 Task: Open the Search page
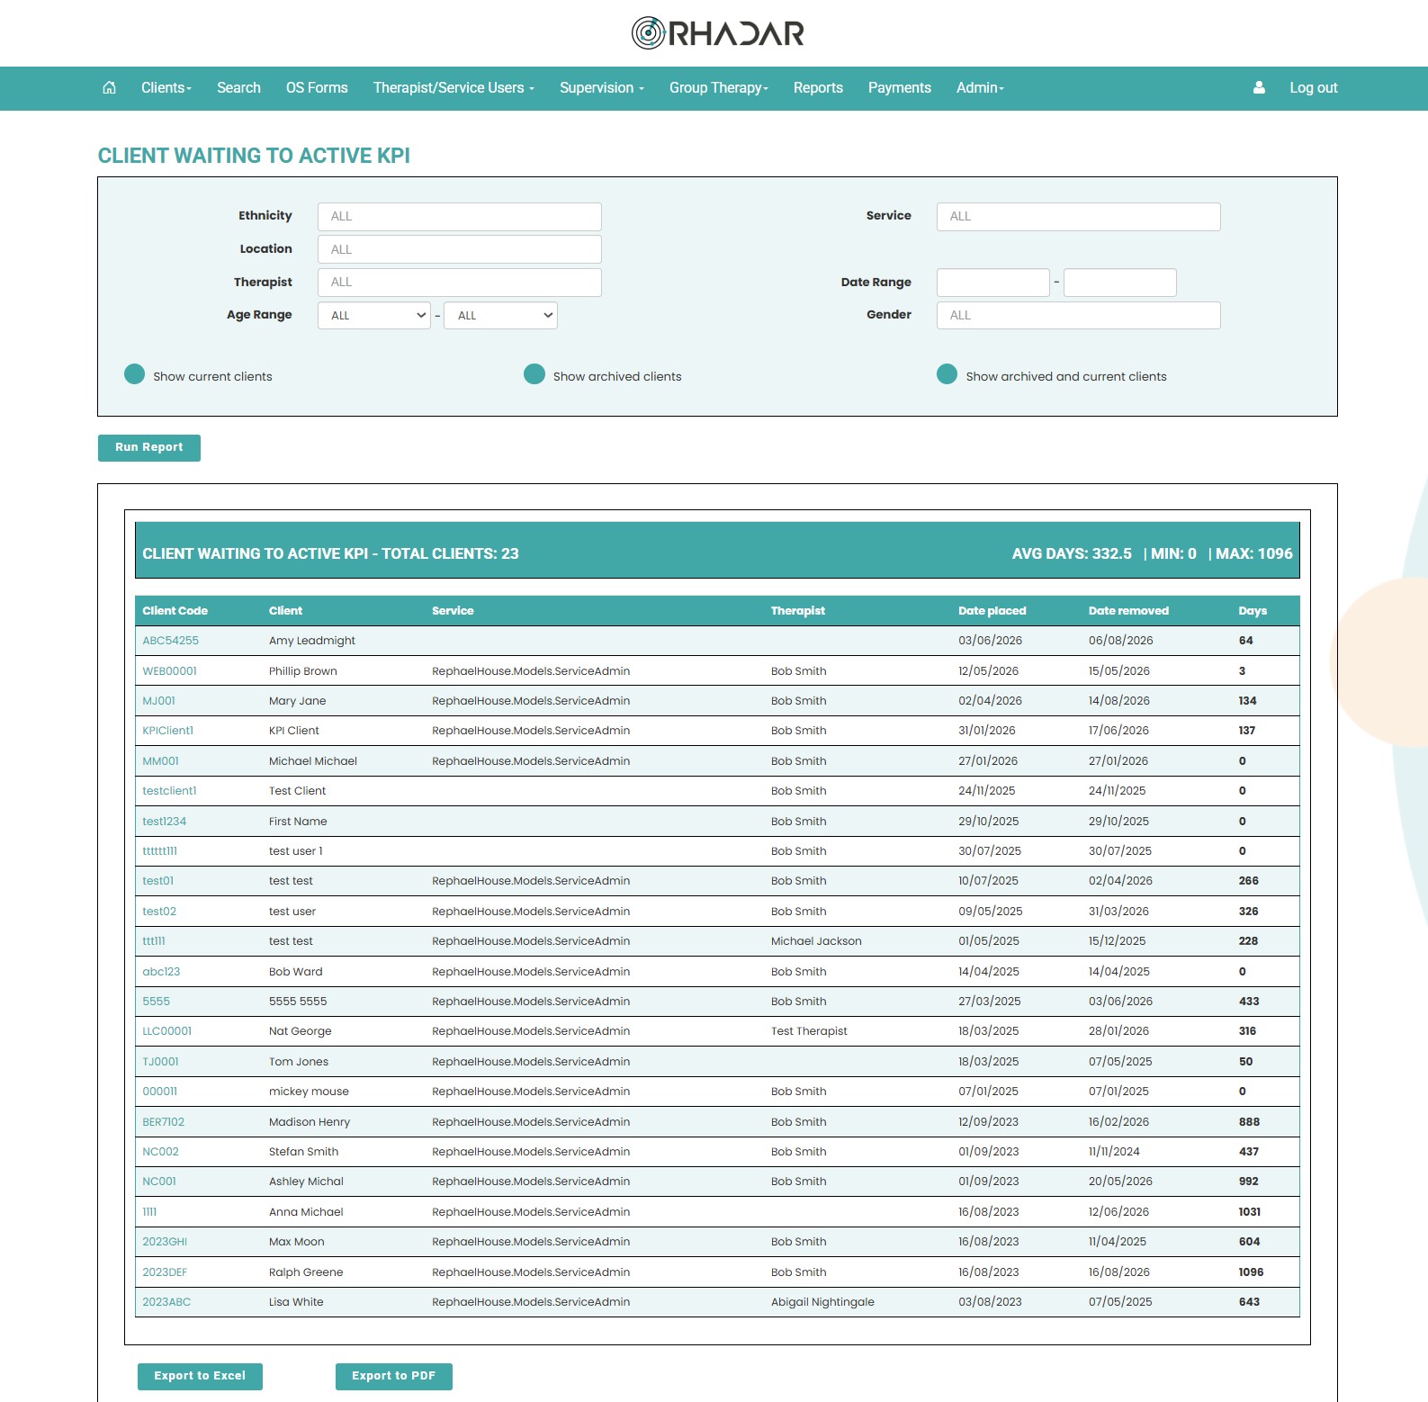pyautogui.click(x=238, y=87)
